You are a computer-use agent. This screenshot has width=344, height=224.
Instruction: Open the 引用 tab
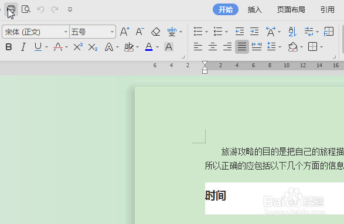[x=328, y=9]
